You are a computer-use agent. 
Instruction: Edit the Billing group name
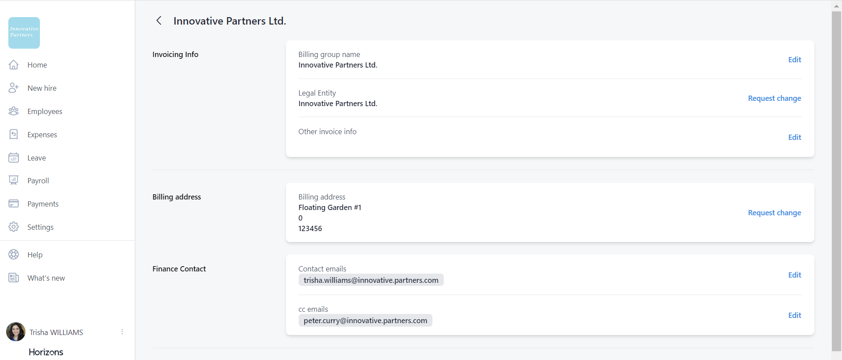click(x=794, y=60)
